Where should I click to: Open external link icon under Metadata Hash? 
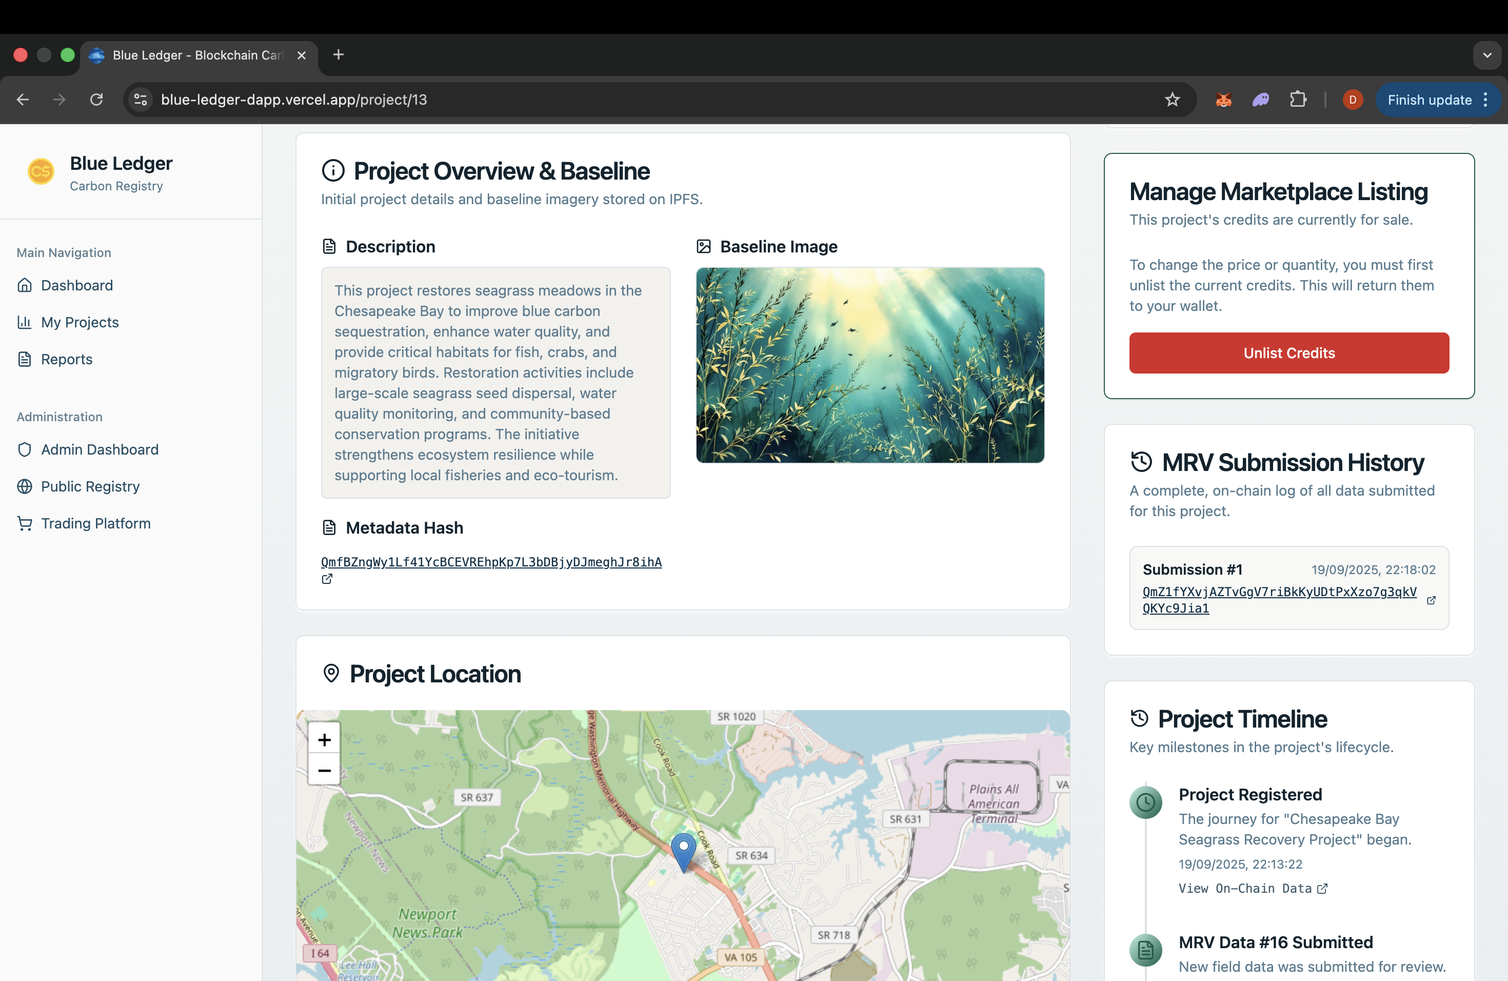(327, 579)
